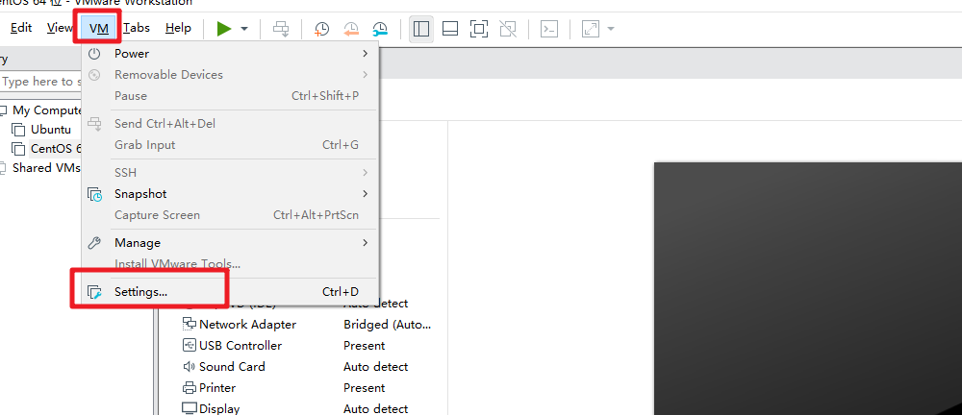Select the USB Controller device row
The width and height of the screenshot is (962, 415).
pos(307,346)
